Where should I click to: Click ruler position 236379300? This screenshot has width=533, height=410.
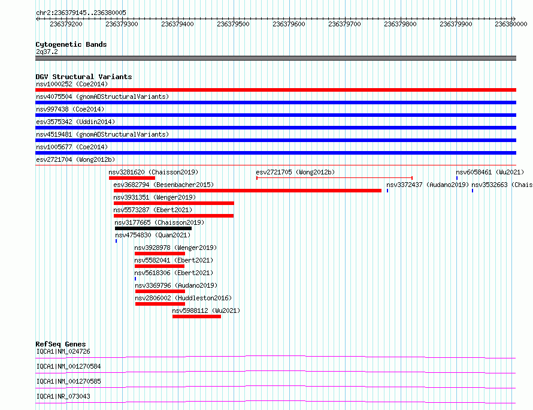click(122, 24)
